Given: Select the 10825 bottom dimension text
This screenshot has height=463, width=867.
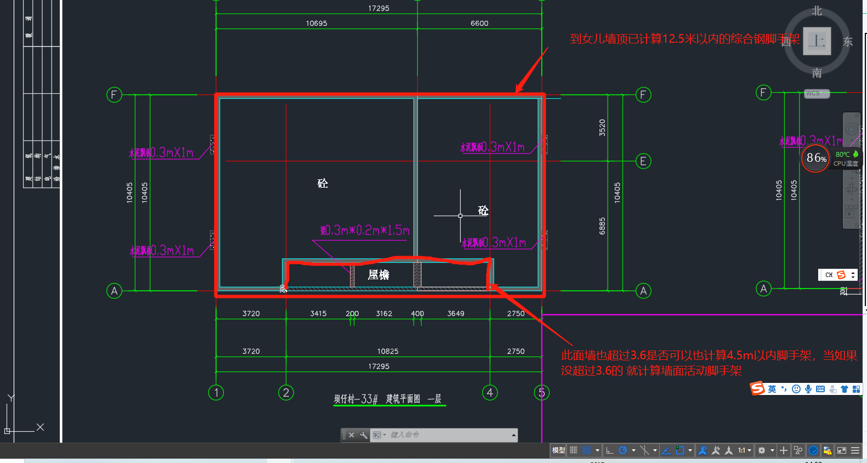Looking at the screenshot, I should [x=388, y=351].
